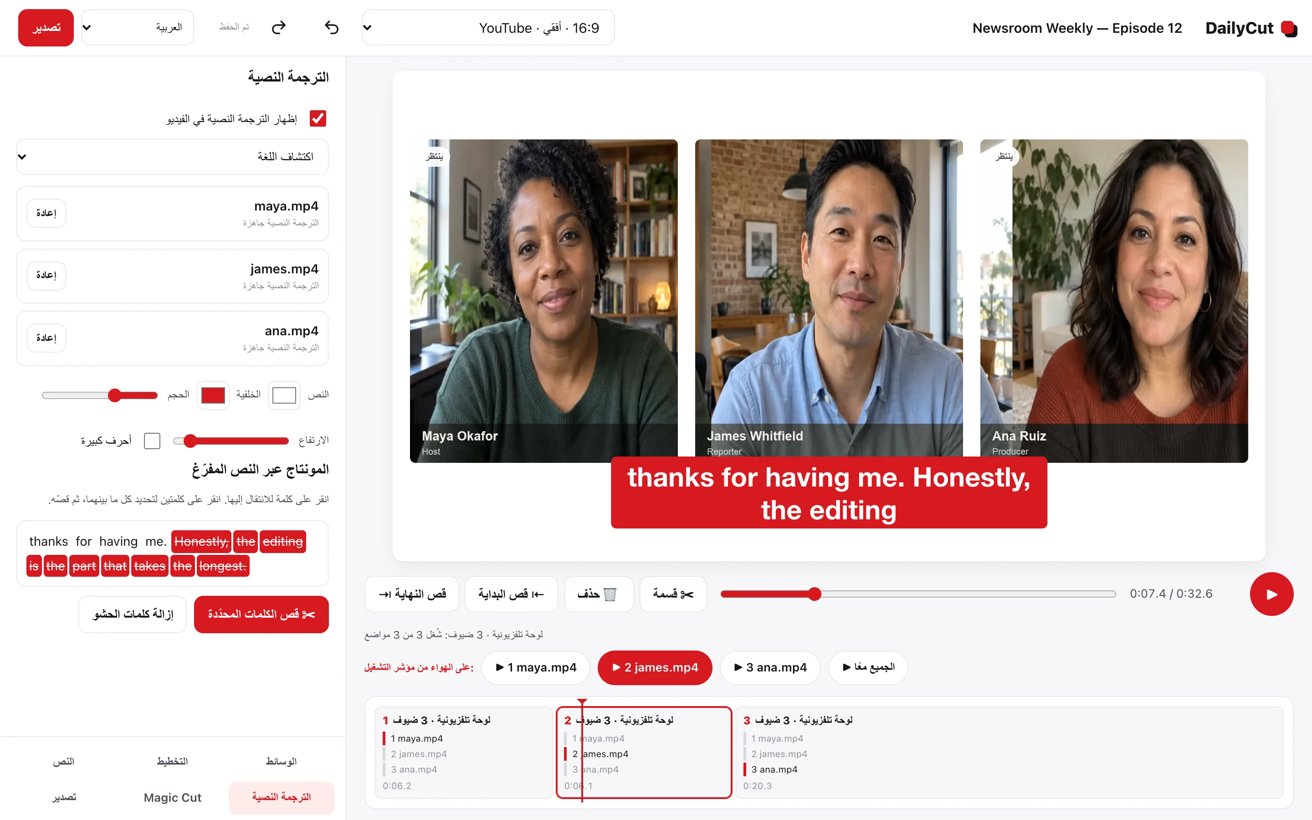
Task: Play the video with the red play button
Action: [x=1271, y=594]
